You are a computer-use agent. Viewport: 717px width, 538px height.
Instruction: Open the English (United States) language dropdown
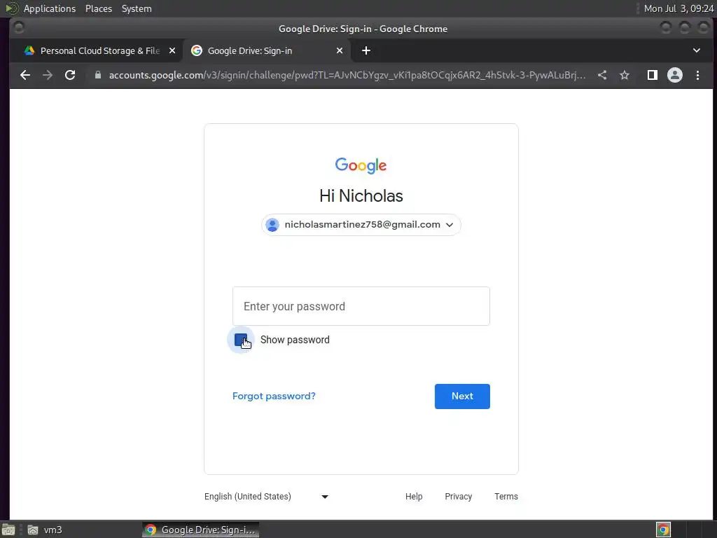click(x=267, y=497)
